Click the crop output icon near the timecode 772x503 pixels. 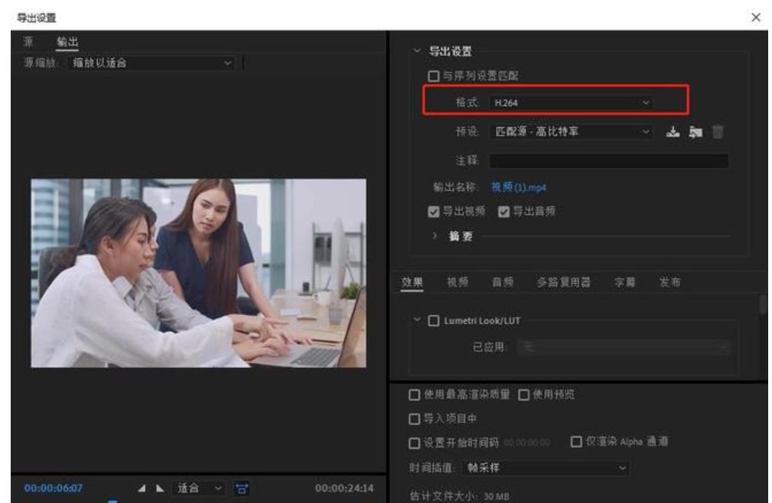(x=243, y=488)
